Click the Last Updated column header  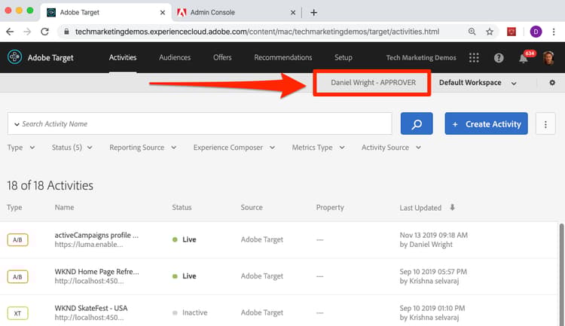tap(420, 208)
